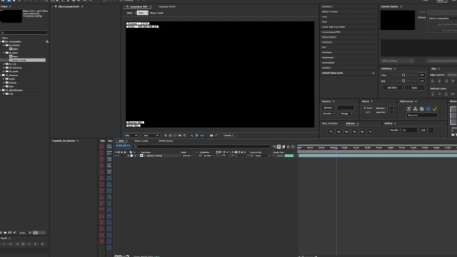Open the Render Queue tab
457x257 pixels.
(x=166, y=141)
